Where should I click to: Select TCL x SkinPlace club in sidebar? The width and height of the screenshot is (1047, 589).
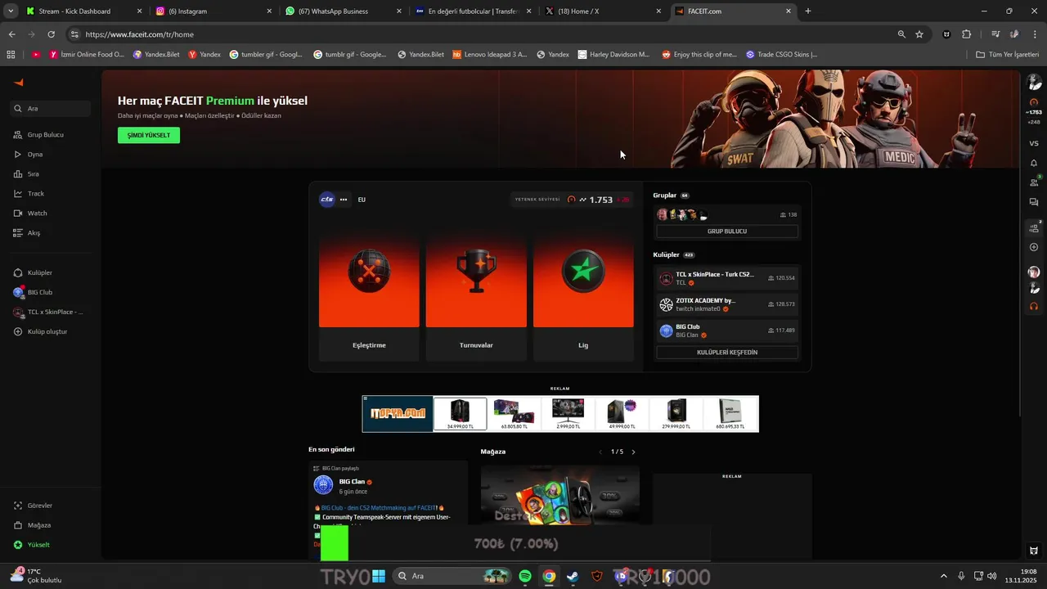(49, 312)
